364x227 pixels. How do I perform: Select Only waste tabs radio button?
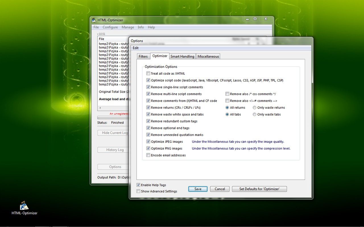tap(255, 114)
